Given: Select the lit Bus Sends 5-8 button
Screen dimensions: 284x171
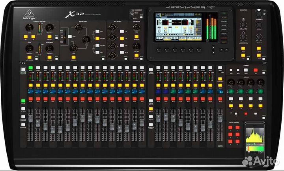Looking at the screenshot, I should coord(122,38).
